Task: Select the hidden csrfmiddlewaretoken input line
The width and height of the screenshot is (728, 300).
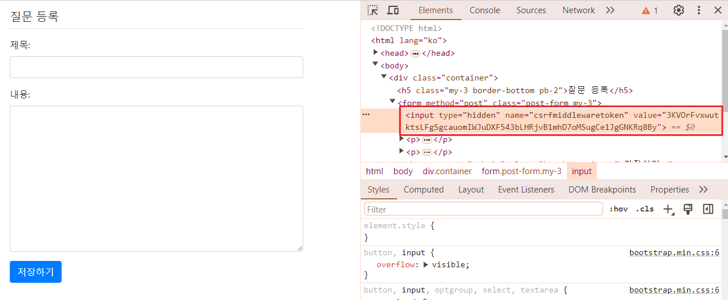Action: [x=561, y=121]
